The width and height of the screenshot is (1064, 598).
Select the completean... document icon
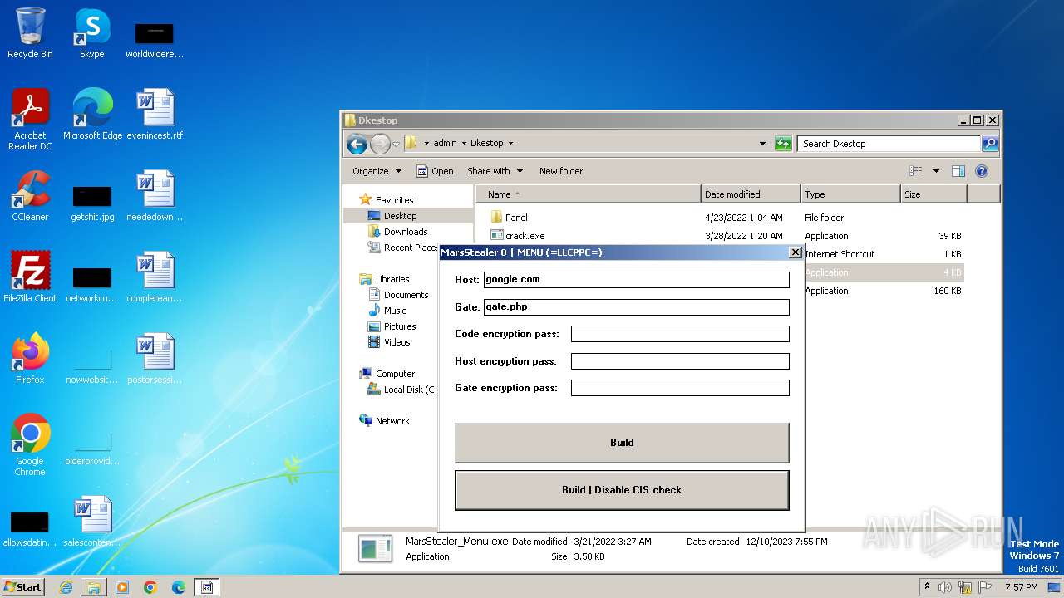pos(155,277)
